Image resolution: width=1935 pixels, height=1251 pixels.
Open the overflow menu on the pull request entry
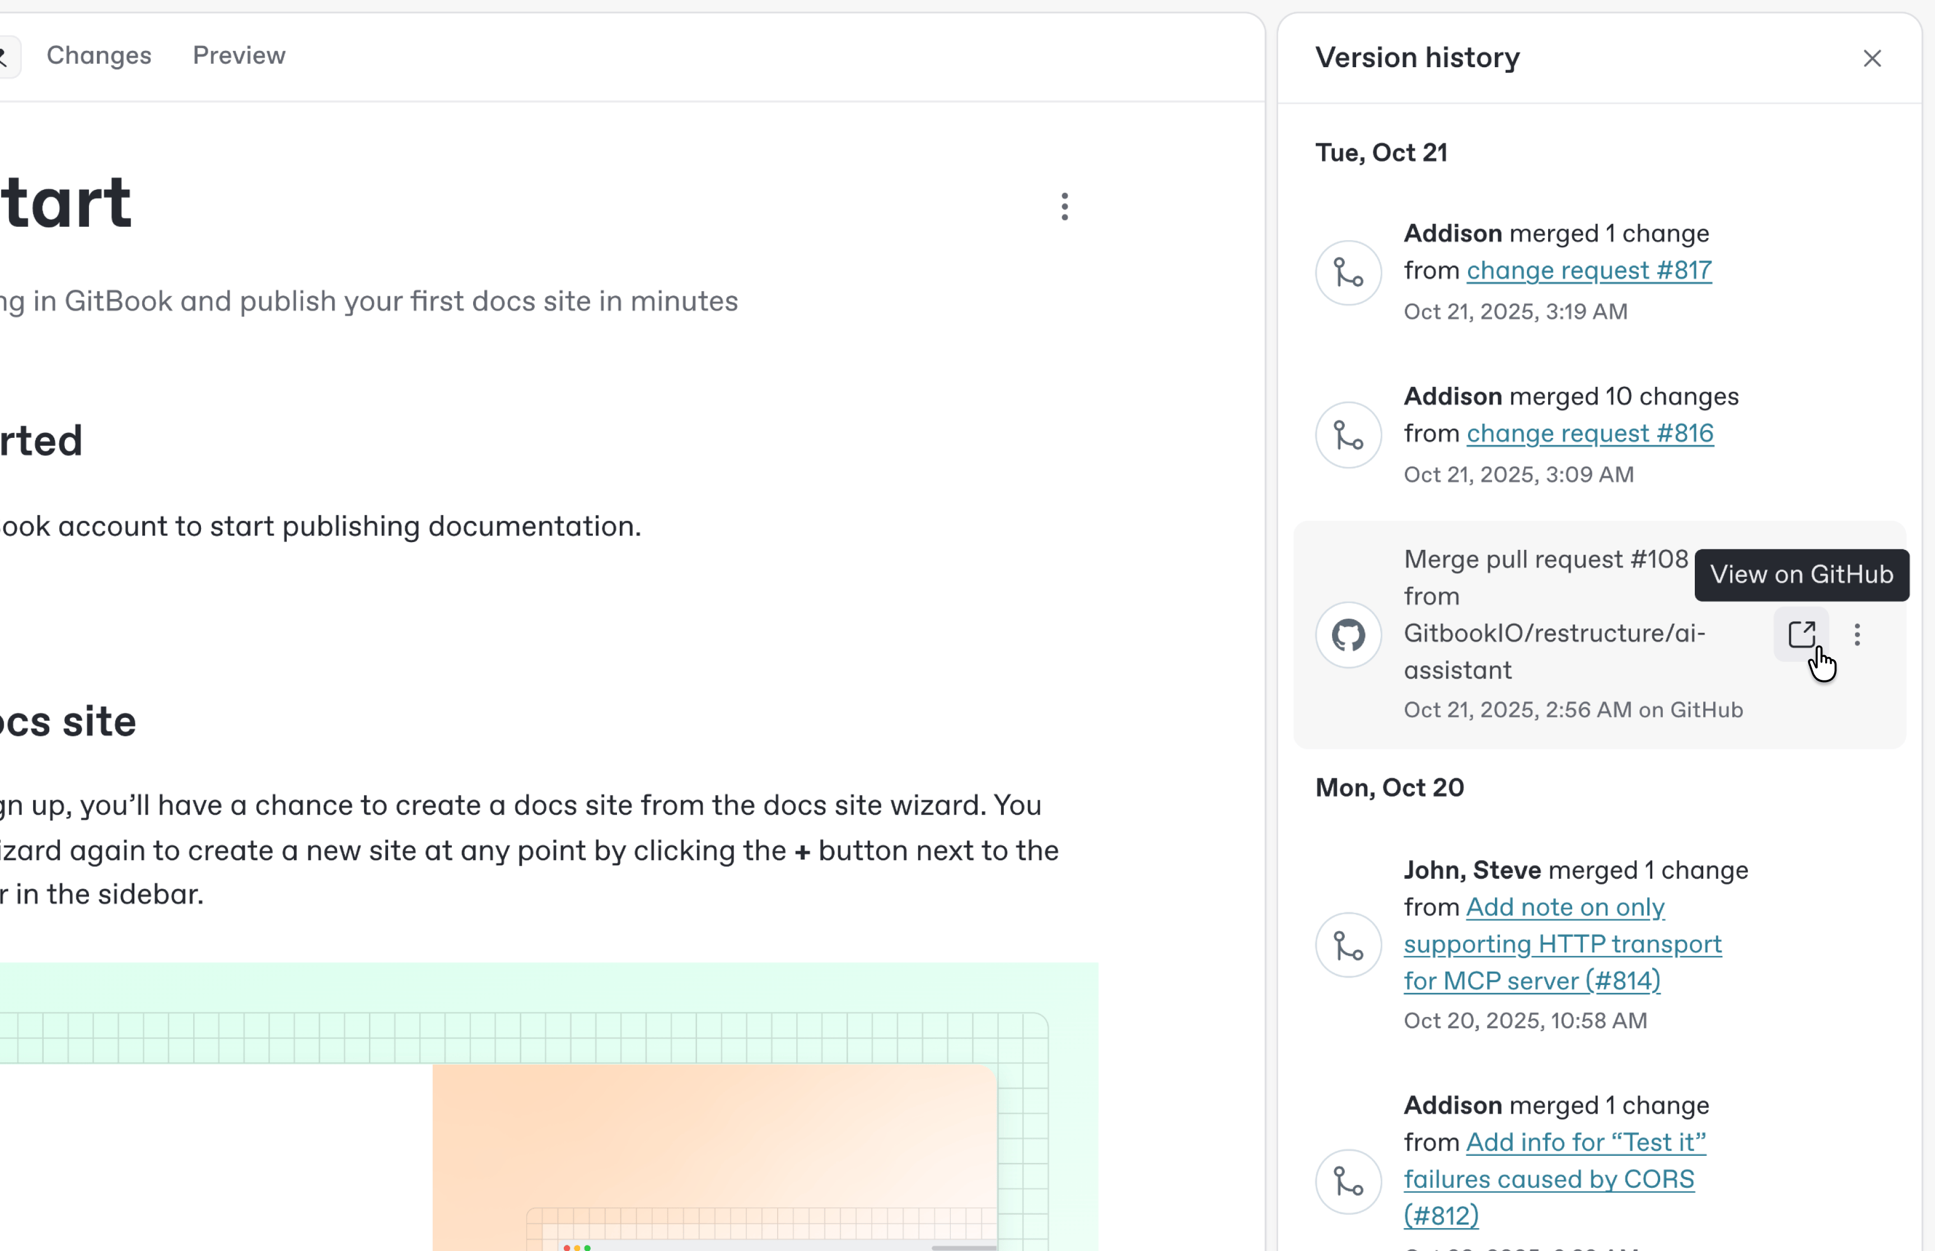[1858, 634]
